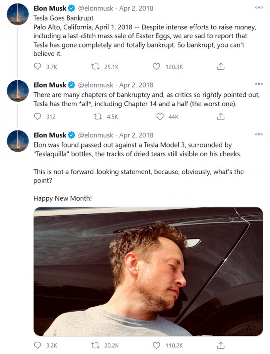
Task: Click the @elonmusk handle on third tweet
Action: pos(96,135)
